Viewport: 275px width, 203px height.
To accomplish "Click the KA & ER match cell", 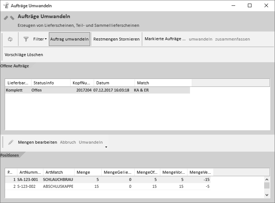I will coord(141,90).
